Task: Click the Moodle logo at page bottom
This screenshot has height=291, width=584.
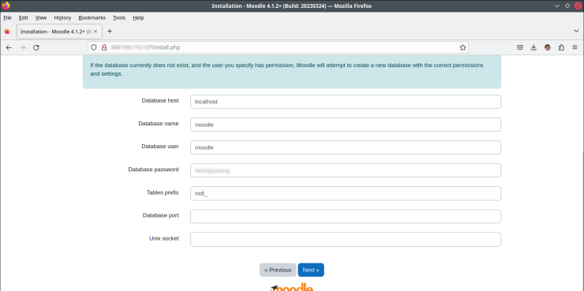Action: click(x=292, y=287)
